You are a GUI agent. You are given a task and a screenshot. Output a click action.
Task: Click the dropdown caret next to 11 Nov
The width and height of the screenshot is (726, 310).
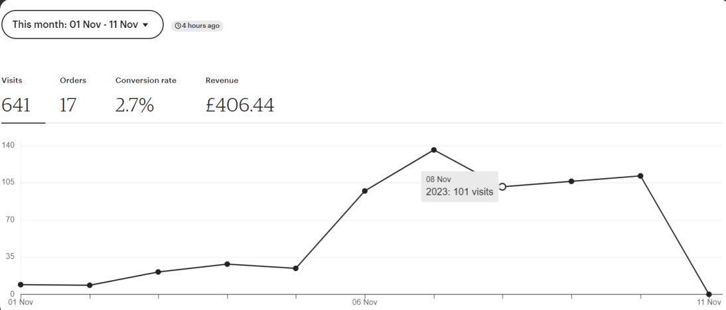tap(145, 25)
